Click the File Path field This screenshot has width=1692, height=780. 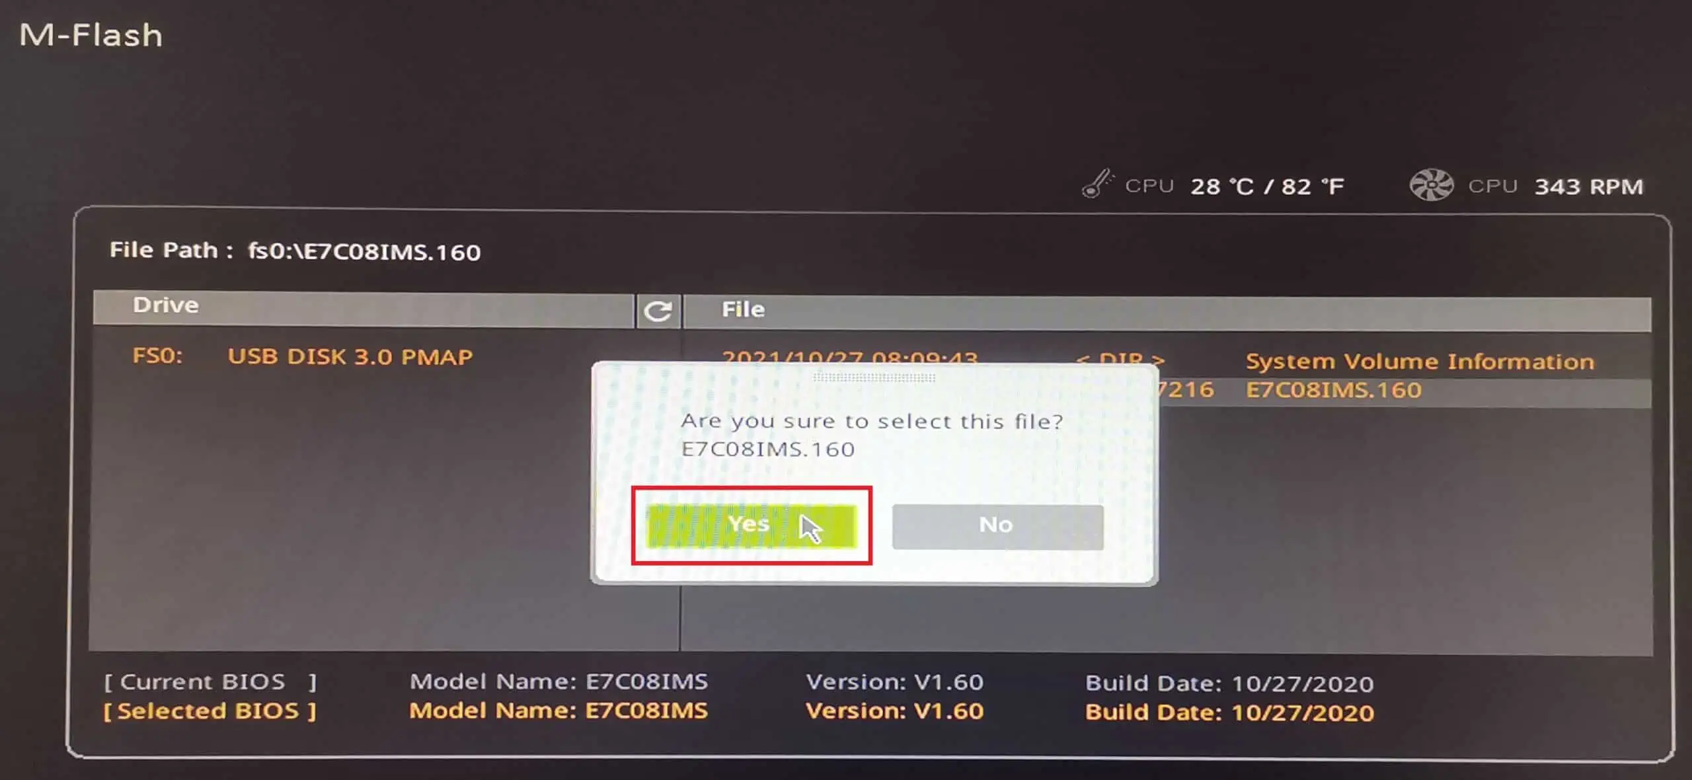295,251
